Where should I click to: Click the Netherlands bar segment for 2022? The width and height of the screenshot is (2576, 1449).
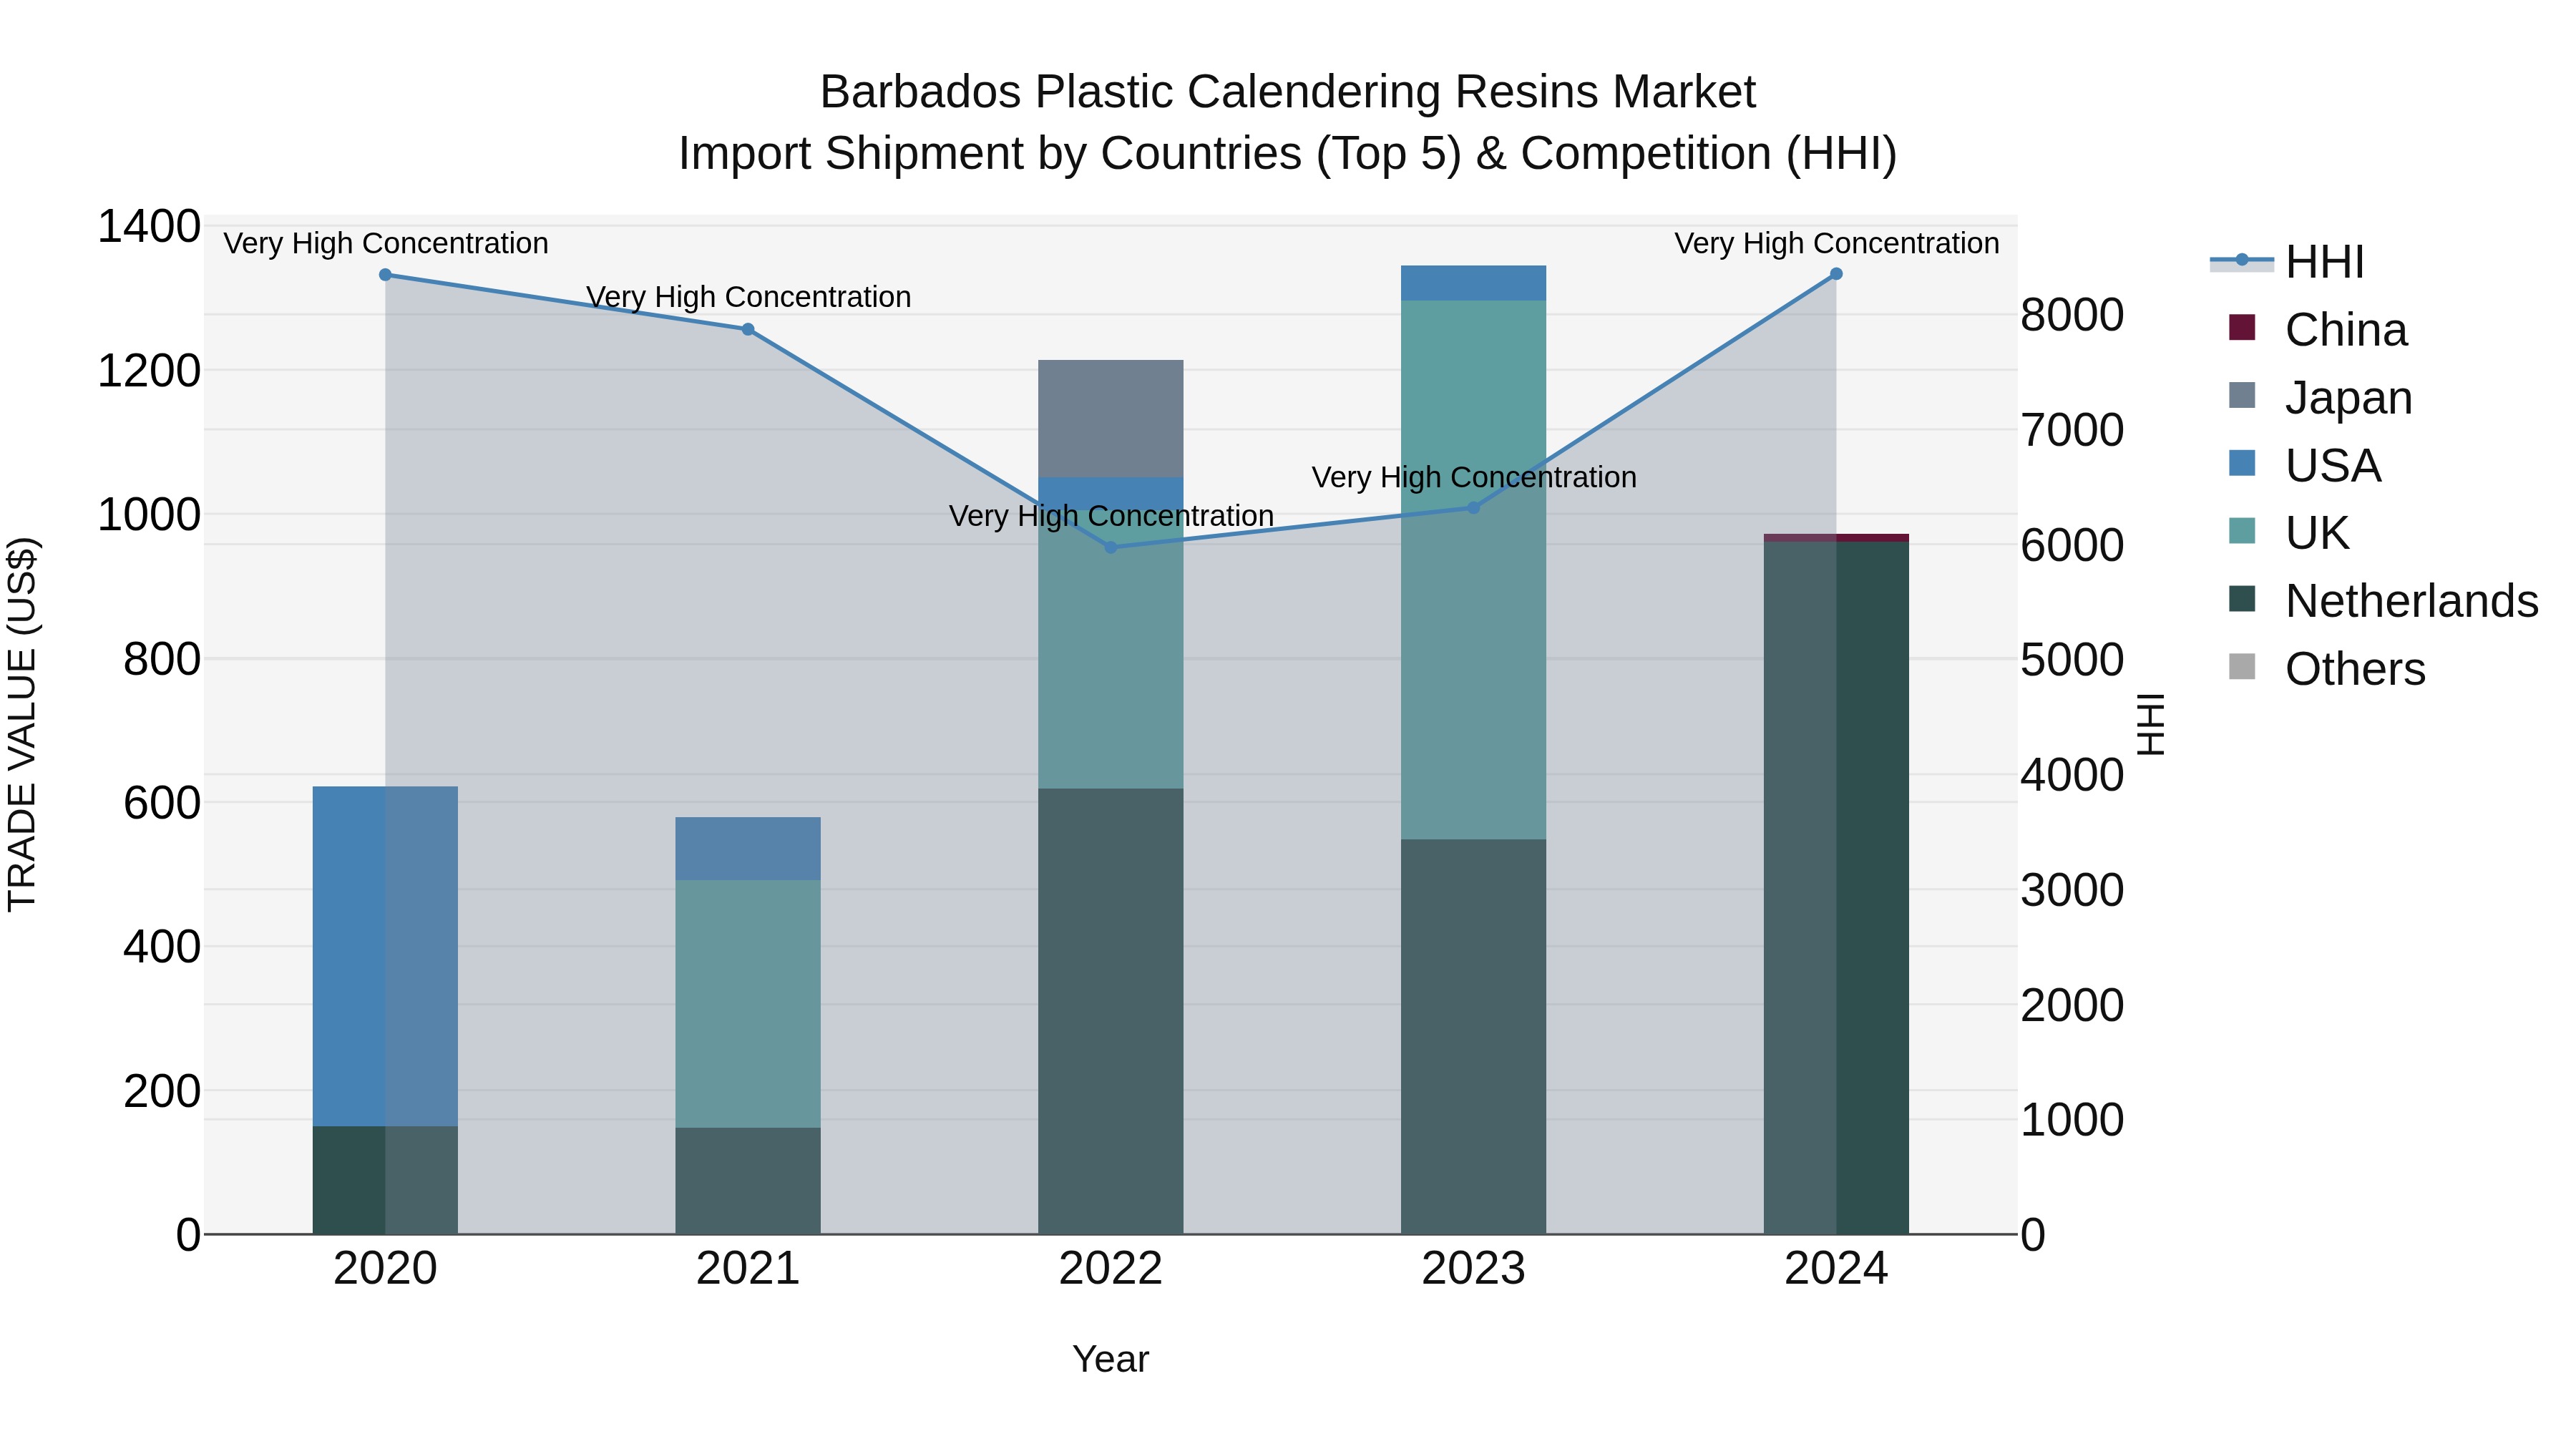tap(1110, 1011)
